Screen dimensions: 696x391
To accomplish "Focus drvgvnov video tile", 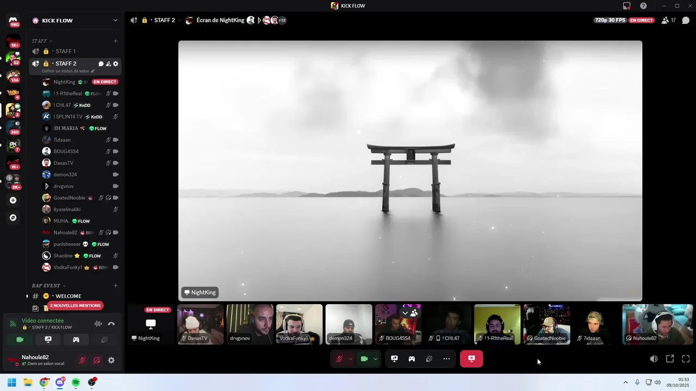I will (x=250, y=324).
